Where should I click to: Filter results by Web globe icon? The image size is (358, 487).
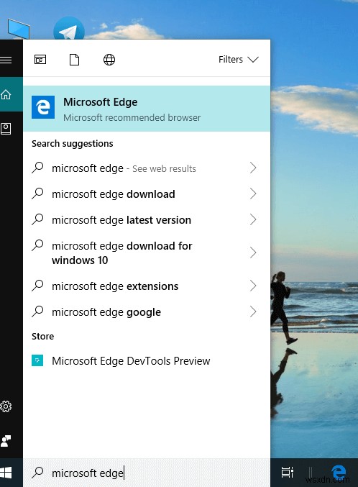click(109, 59)
